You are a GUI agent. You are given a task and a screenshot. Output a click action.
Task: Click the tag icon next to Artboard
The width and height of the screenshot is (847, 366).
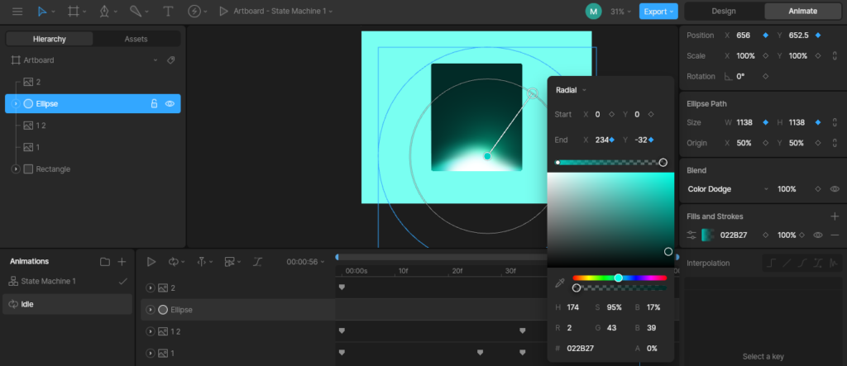click(x=170, y=60)
